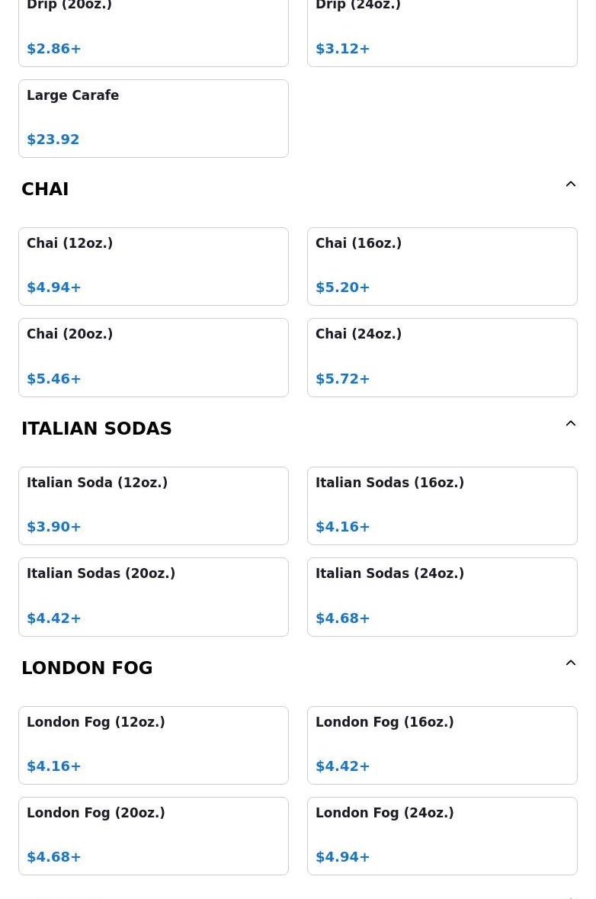Click the LONDON FOG category heading

click(x=87, y=668)
